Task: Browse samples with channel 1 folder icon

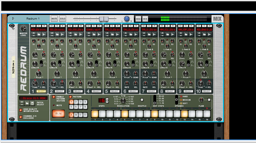Action: (x=39, y=34)
